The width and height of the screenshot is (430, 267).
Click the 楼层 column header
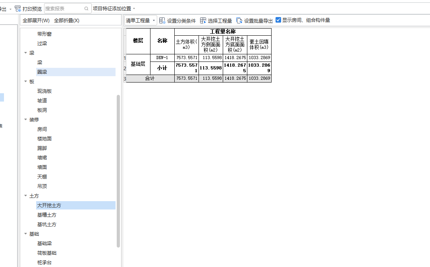tap(138, 41)
